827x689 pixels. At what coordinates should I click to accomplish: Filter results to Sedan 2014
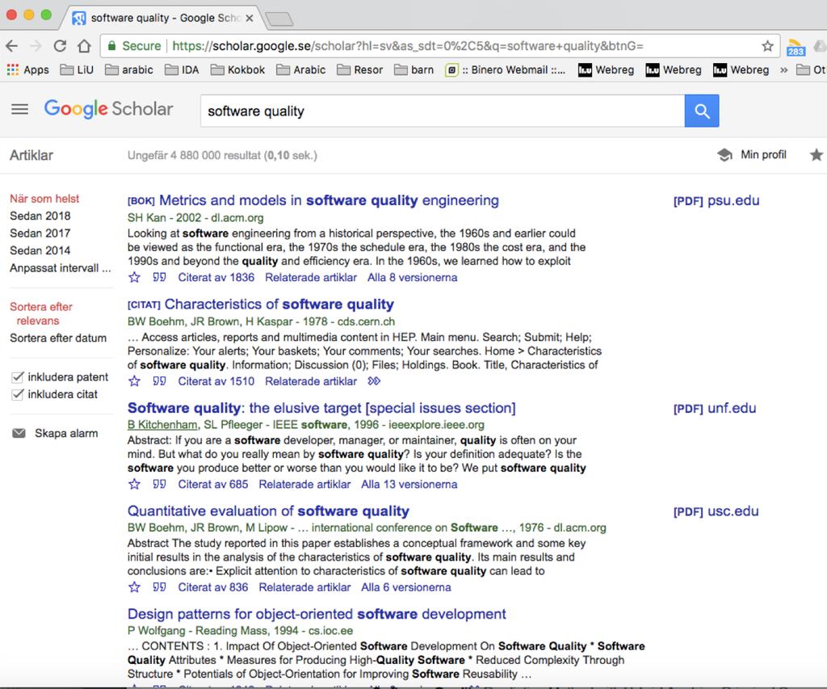click(40, 250)
